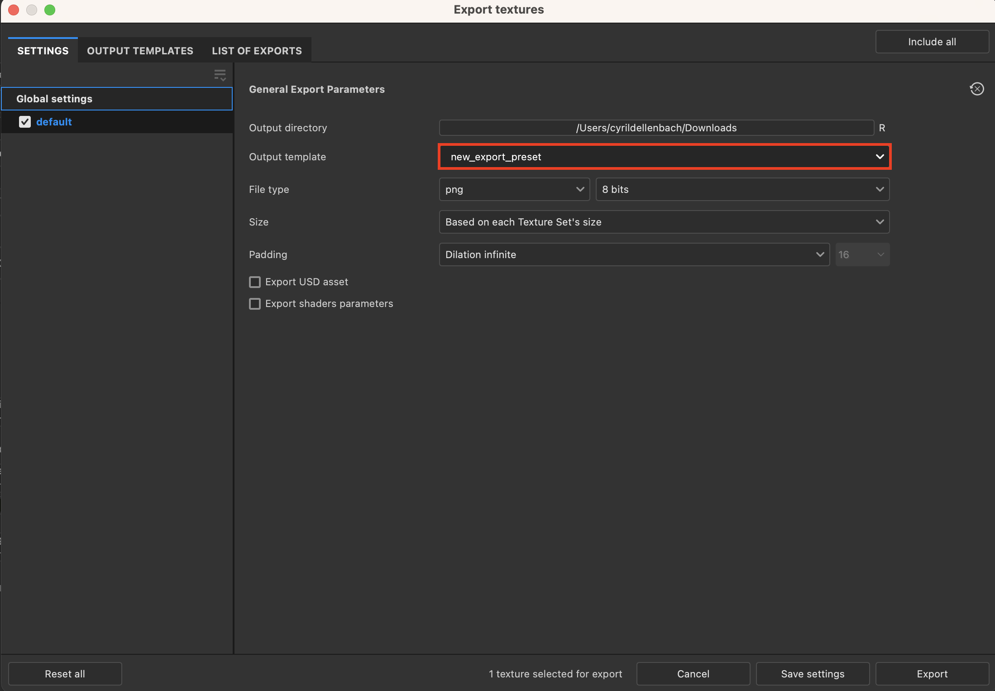
Task: Change bit depth using the 8 bits dropdown
Action: pyautogui.click(x=742, y=189)
